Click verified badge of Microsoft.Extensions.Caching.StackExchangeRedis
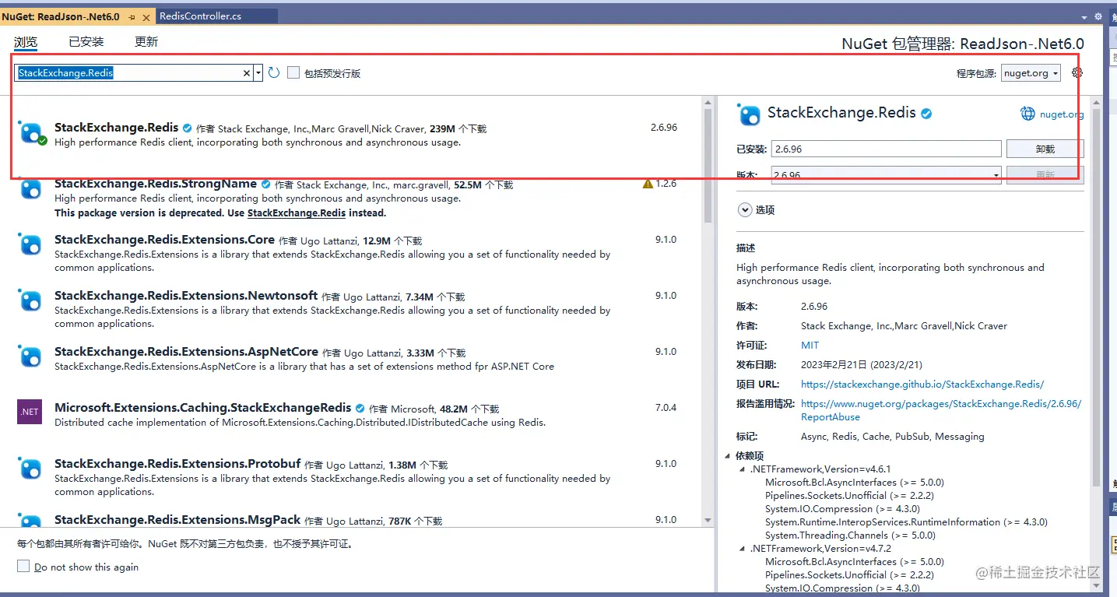Screen dimensions: 1117x597 (x=360, y=408)
